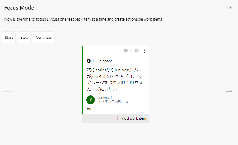238x145 pixels.
Task: Jump to the fourth carousel dot
Action: 122,137
